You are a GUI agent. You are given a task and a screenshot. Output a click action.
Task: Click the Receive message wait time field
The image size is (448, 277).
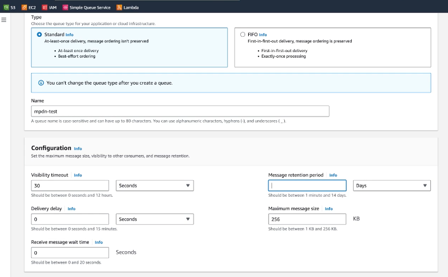[70, 252]
